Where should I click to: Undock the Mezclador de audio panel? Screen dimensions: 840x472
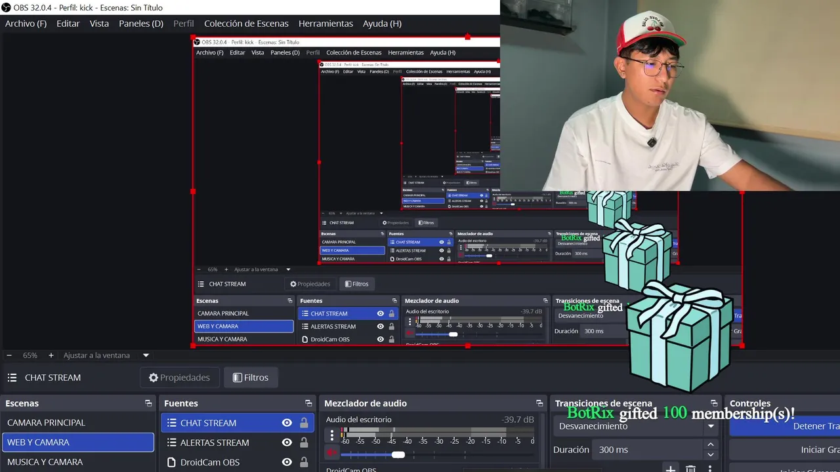(x=539, y=403)
